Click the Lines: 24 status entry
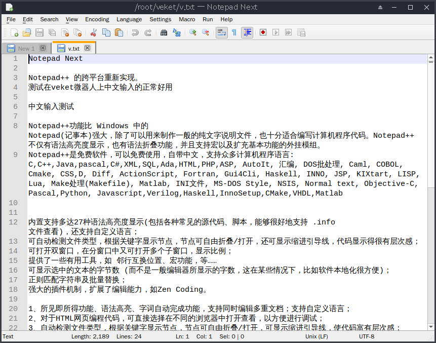436x343 pixels. [x=129, y=336]
